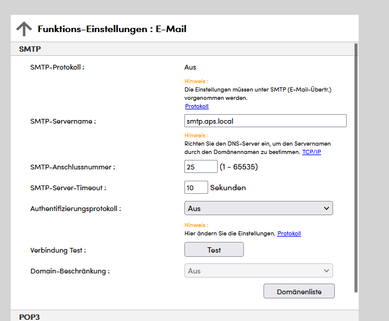Follow the Protokoll link under SMTP-Protokoll hint
Image resolution: width=389 pixels, height=321 pixels.
[196, 106]
